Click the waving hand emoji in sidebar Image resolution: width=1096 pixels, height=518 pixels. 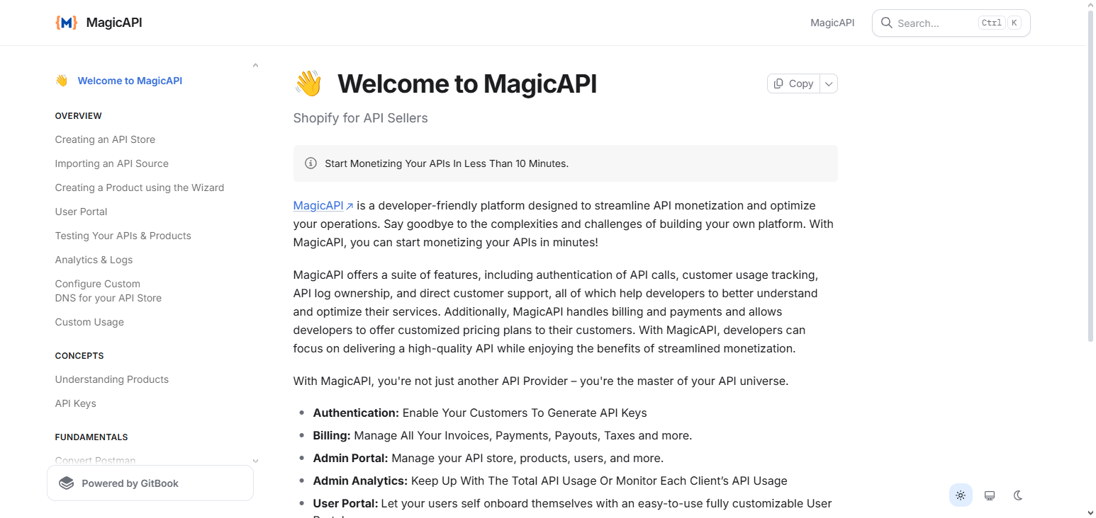coord(62,81)
